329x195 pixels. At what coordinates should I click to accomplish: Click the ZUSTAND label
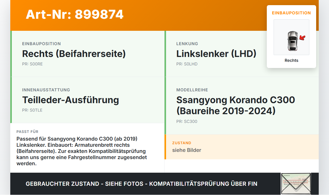182,143
